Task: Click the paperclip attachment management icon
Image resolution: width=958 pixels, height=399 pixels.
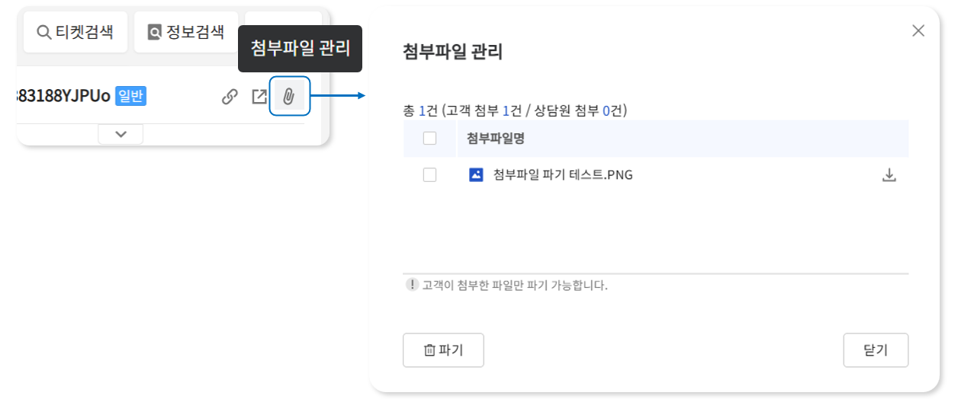Action: (289, 97)
